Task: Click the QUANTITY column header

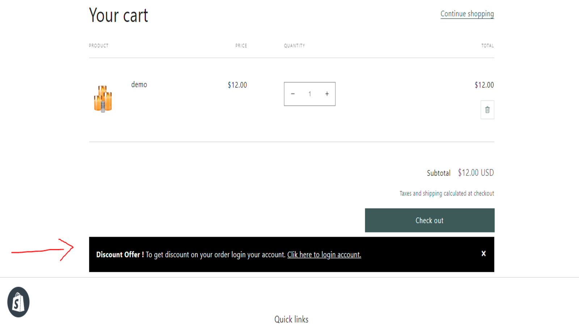Action: (294, 45)
